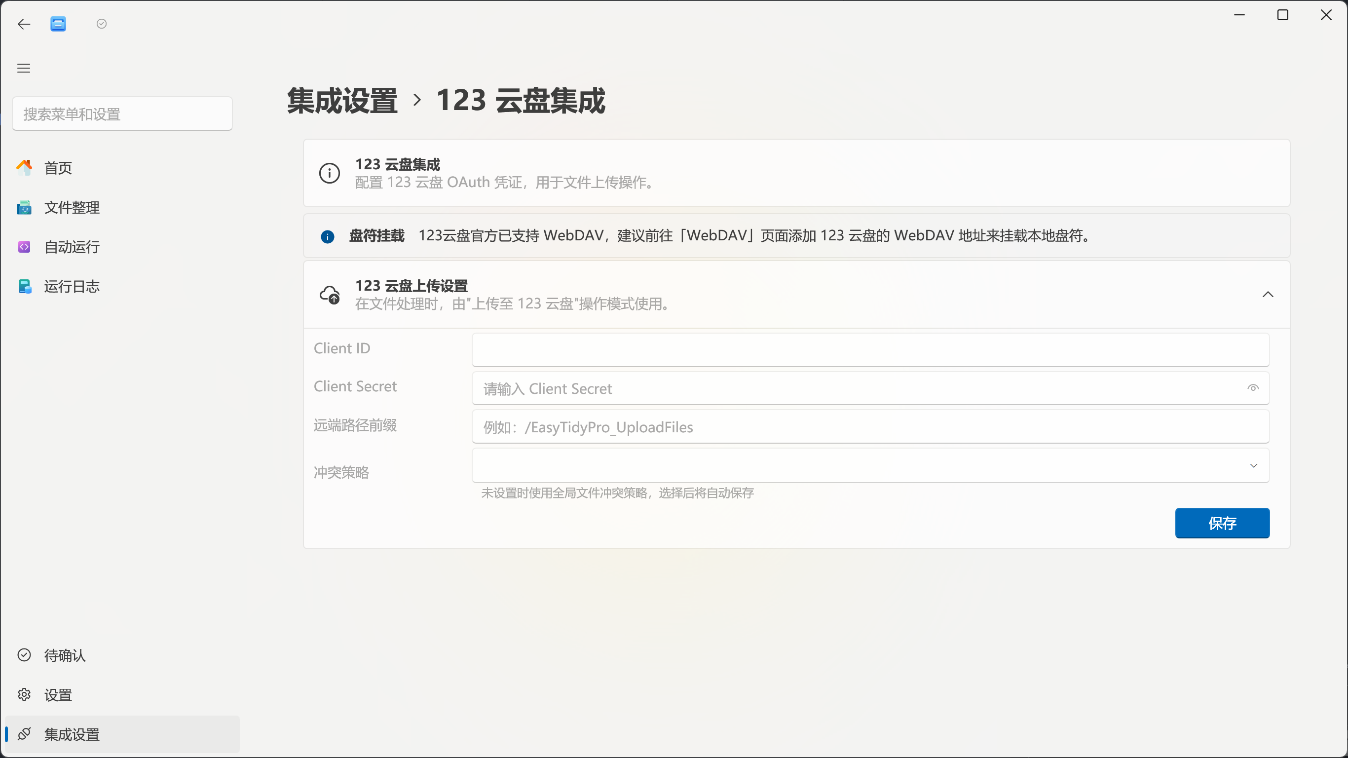This screenshot has height=758, width=1348.
Task: Open the 运行日志 menu item
Action: click(122, 286)
